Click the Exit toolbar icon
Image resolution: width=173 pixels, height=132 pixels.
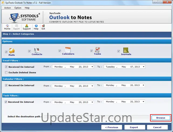pos(43,27)
